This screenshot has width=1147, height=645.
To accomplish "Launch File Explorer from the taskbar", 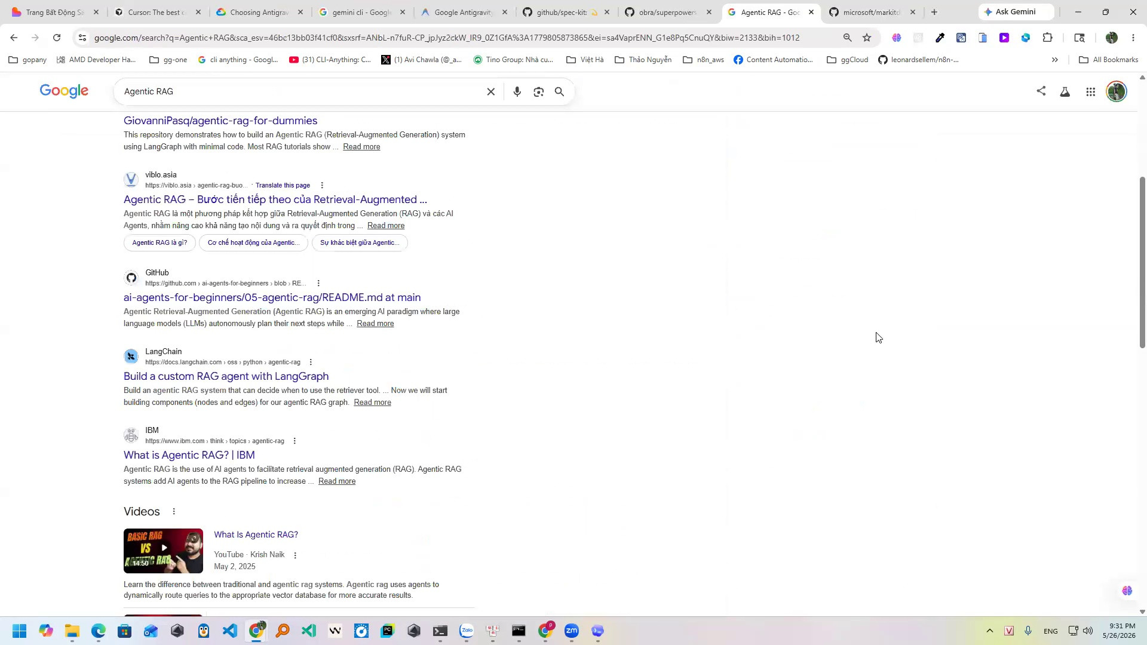I will (72, 631).
